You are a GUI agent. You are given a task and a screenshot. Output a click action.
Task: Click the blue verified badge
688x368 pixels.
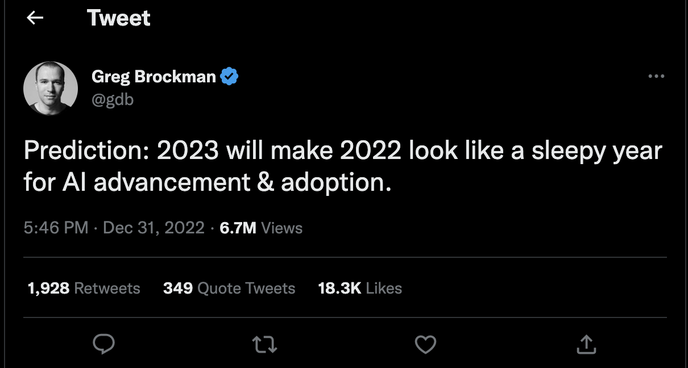pos(229,76)
